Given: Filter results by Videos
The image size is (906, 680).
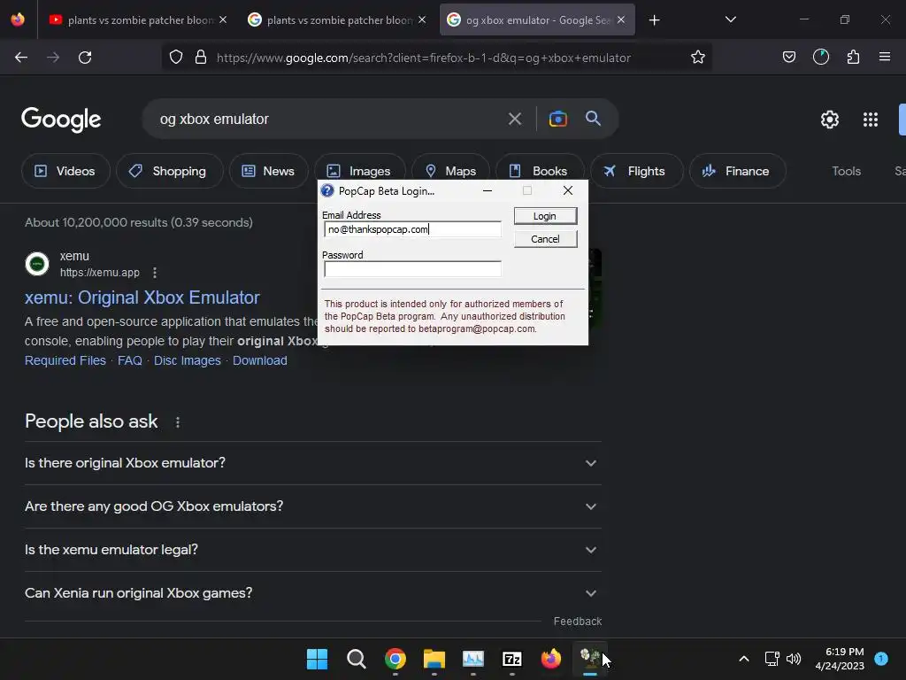Looking at the screenshot, I should coord(65,171).
